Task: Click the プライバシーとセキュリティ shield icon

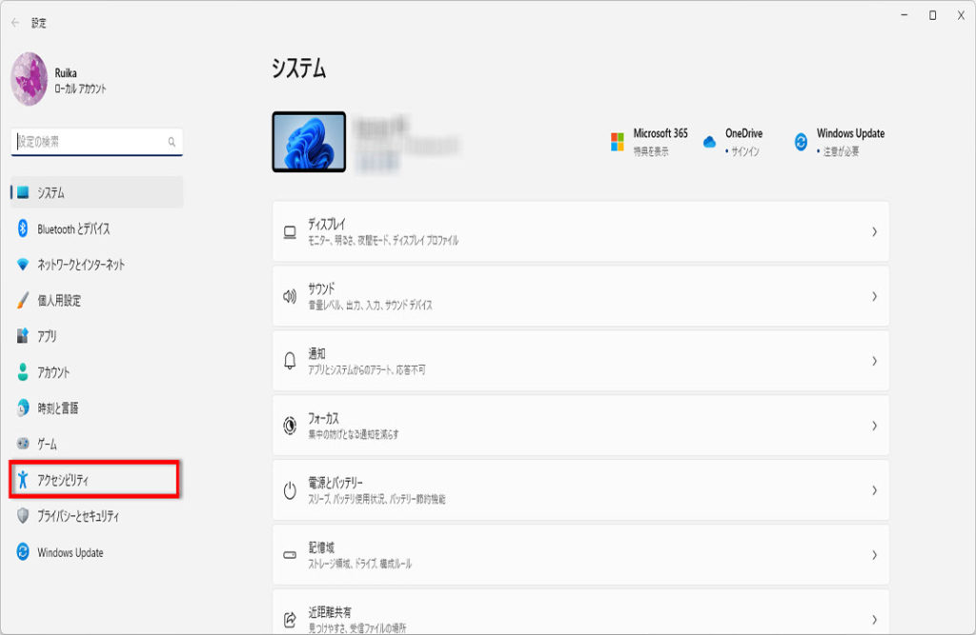Action: pos(24,516)
